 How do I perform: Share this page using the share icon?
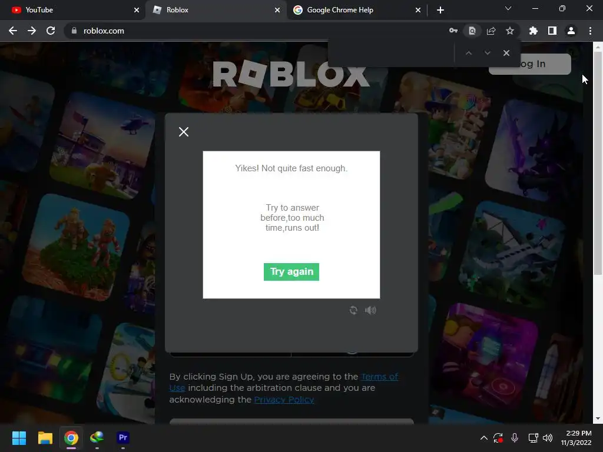[x=491, y=31]
